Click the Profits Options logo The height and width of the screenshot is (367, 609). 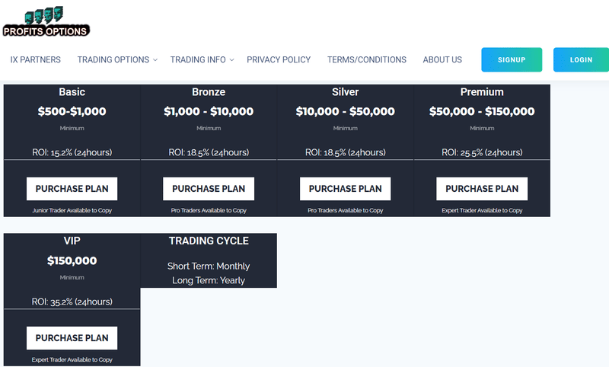(x=46, y=21)
